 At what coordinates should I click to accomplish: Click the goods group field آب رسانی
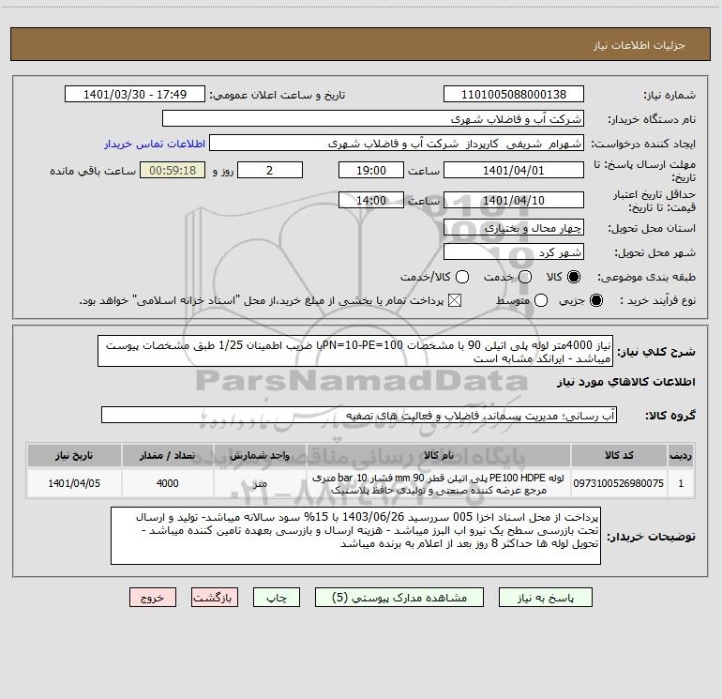[x=359, y=415]
